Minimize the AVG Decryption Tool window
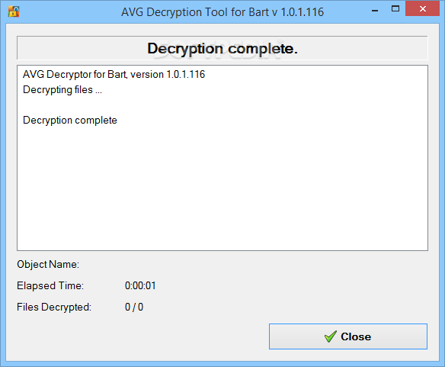 click(375, 11)
